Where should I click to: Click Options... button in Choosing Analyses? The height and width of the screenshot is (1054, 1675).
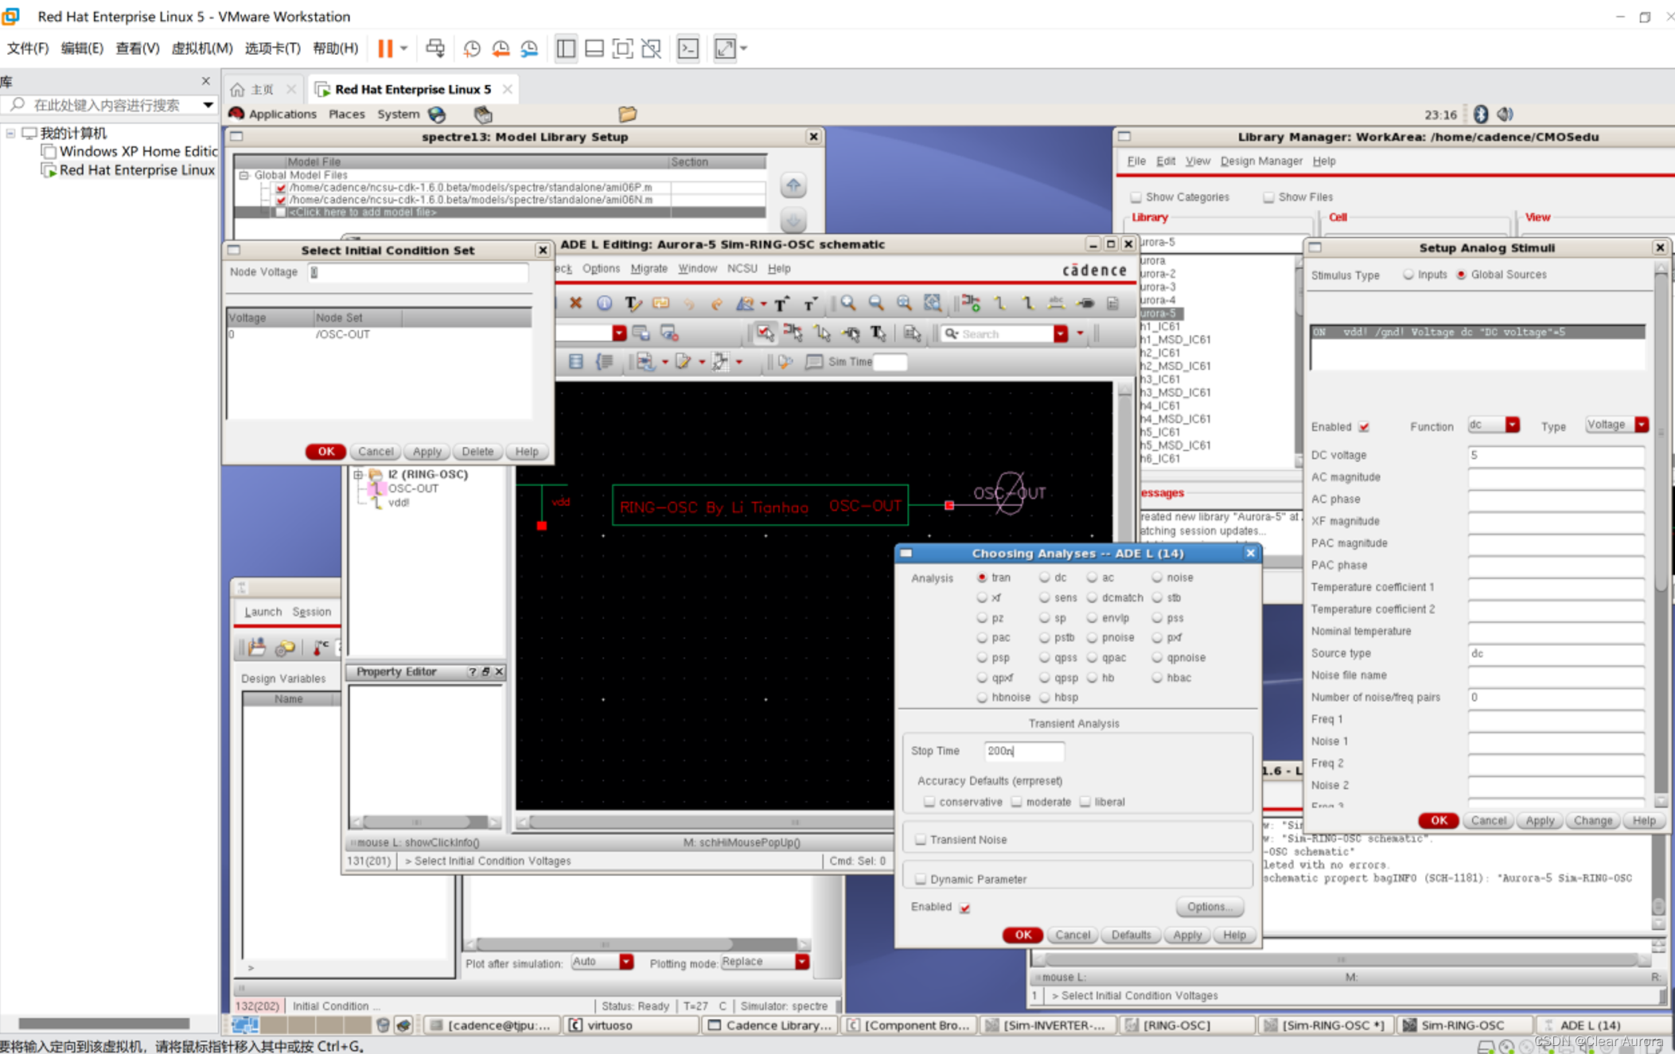(x=1210, y=907)
